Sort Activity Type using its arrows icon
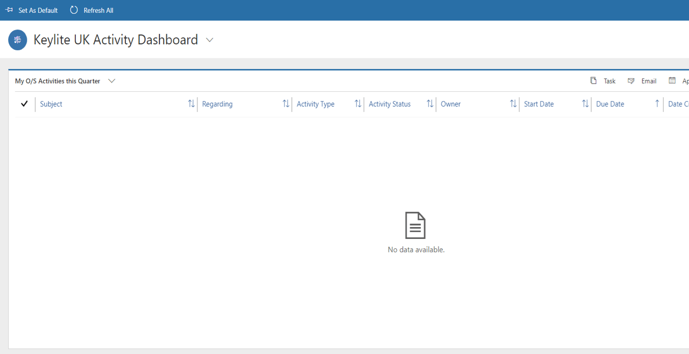 pyautogui.click(x=358, y=104)
